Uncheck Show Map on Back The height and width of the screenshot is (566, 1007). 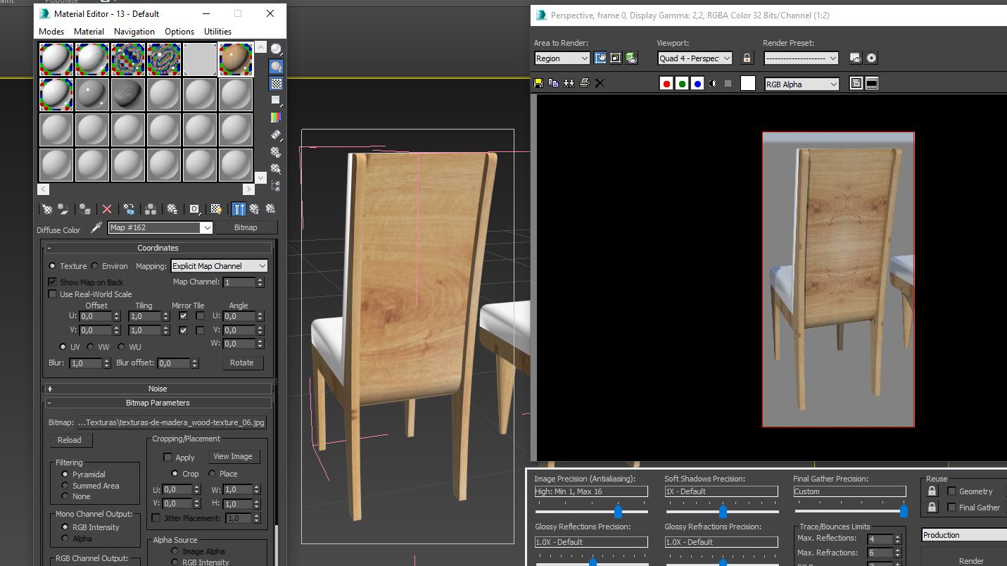tap(52, 282)
